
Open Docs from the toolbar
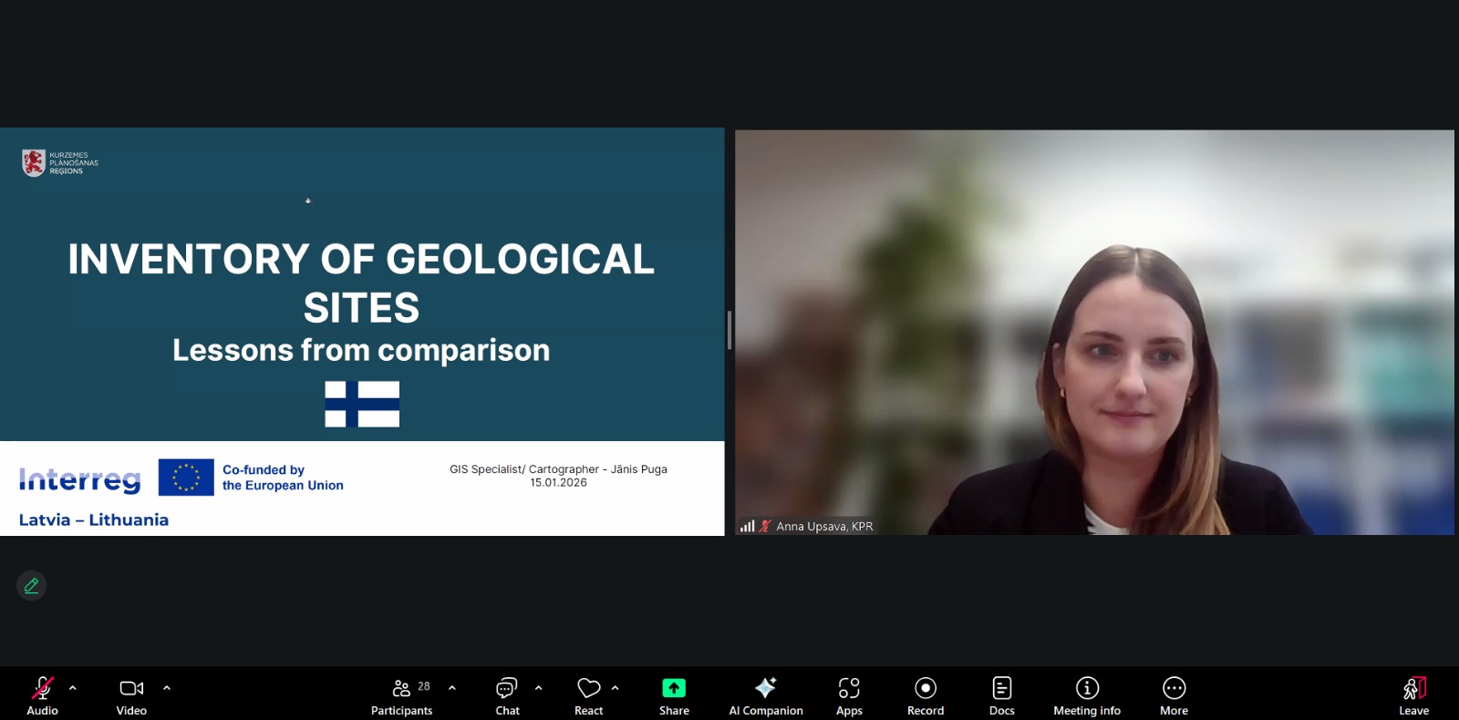click(1001, 694)
